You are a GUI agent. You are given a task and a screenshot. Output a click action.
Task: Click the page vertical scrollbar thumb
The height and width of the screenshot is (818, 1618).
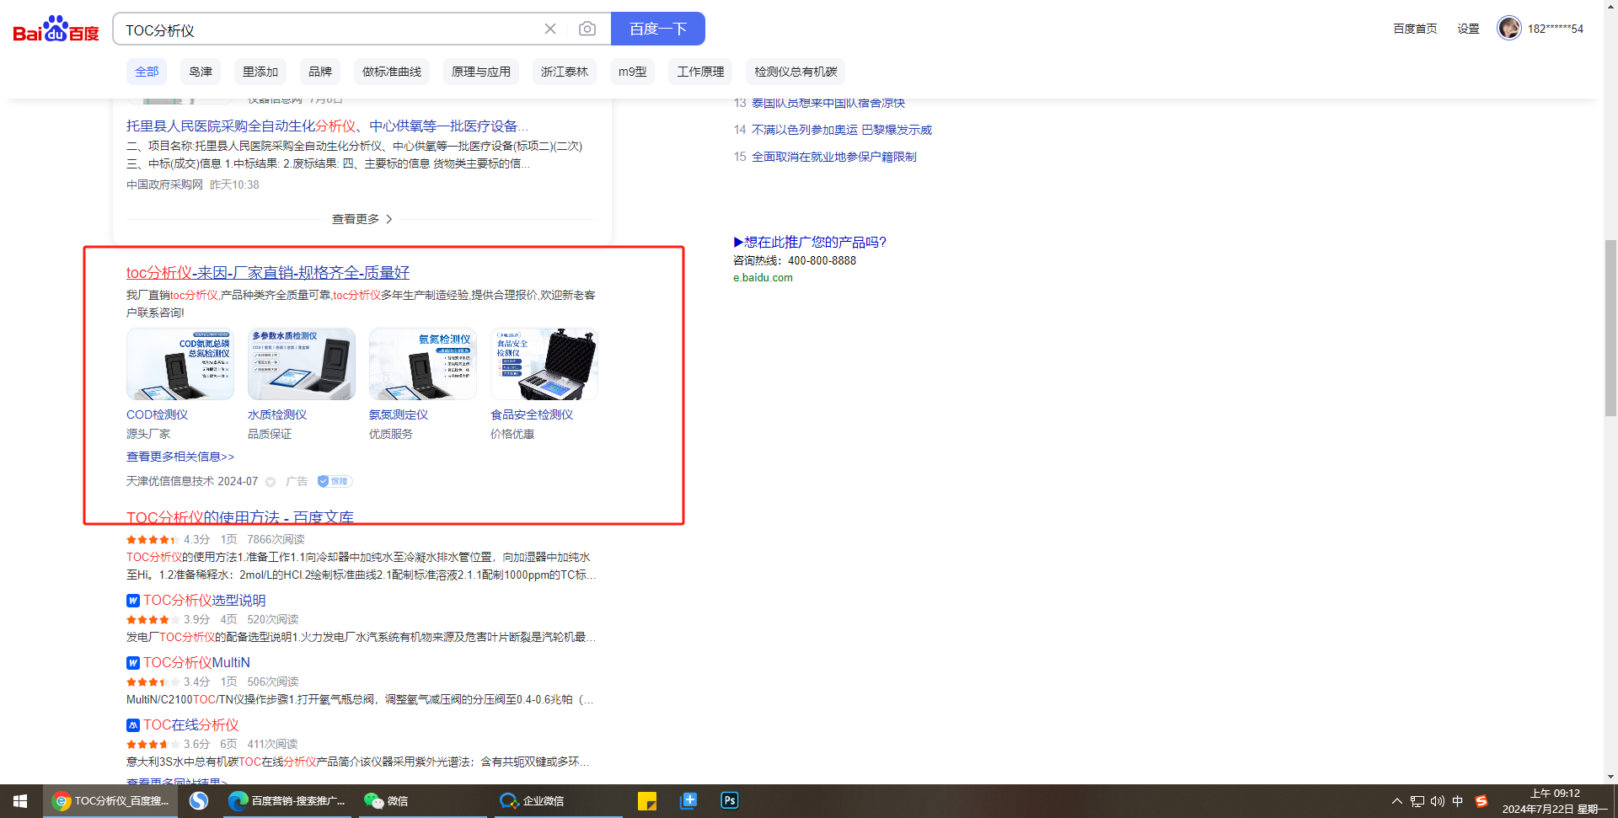pyautogui.click(x=1610, y=329)
